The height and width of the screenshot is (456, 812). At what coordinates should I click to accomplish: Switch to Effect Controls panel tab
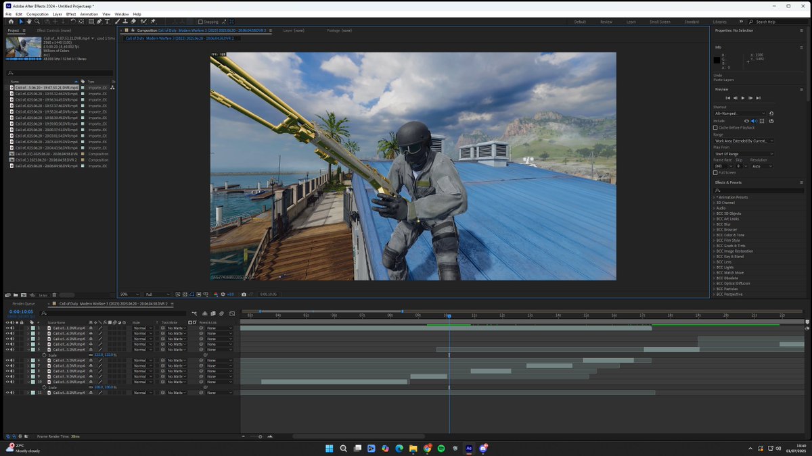[x=54, y=30]
